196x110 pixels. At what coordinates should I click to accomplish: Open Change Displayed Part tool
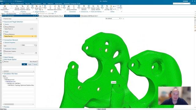5,8
